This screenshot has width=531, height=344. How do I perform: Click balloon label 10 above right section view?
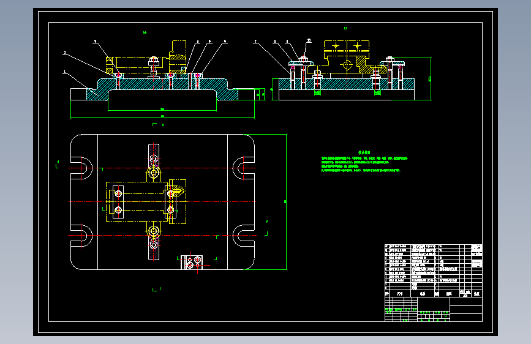click(309, 40)
